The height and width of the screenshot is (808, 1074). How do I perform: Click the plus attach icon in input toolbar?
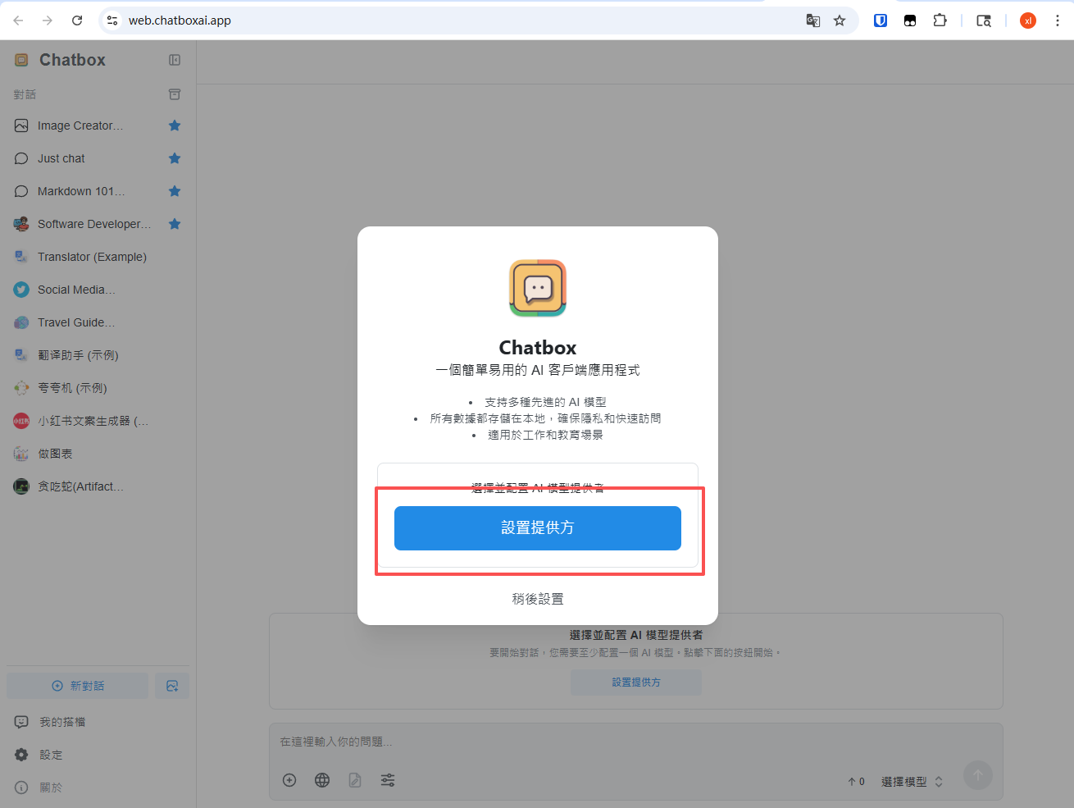(289, 780)
